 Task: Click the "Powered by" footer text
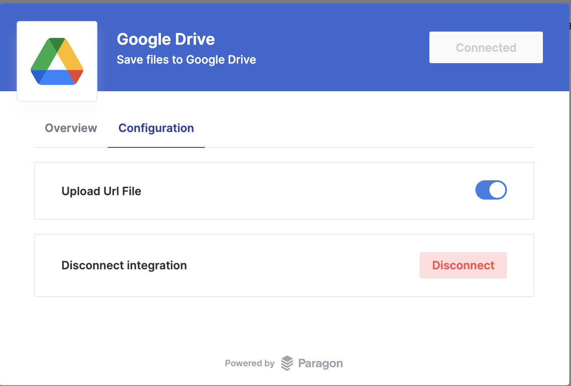[250, 363]
